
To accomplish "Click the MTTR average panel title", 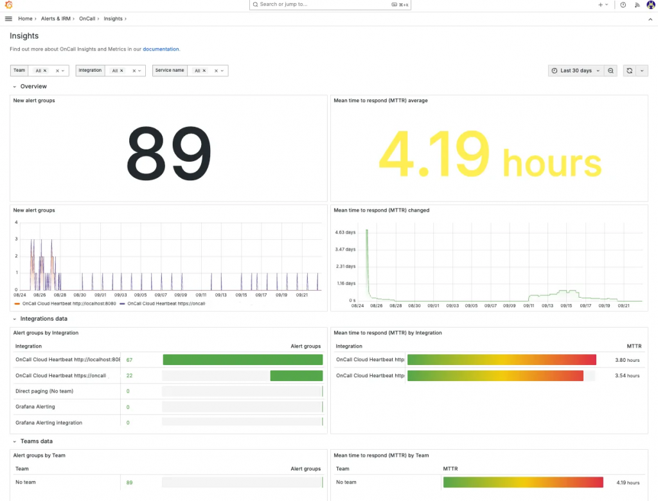I will (380, 101).
